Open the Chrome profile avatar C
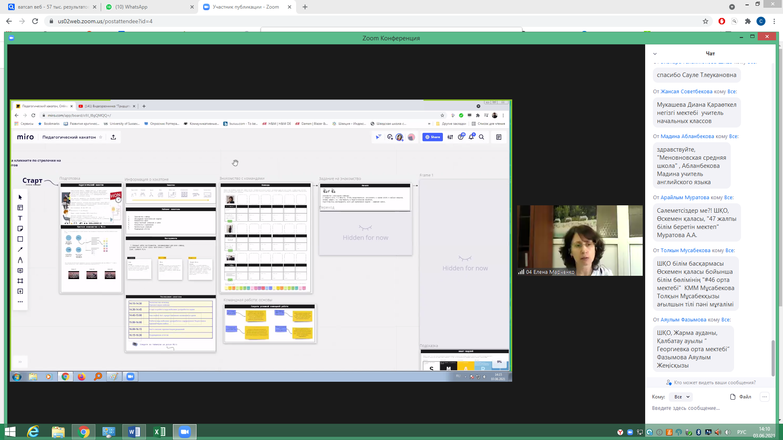Image resolution: width=783 pixels, height=440 pixels. (x=761, y=21)
